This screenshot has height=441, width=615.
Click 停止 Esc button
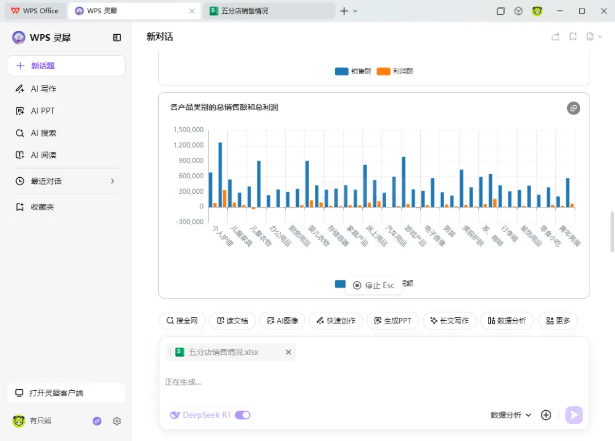pos(374,285)
